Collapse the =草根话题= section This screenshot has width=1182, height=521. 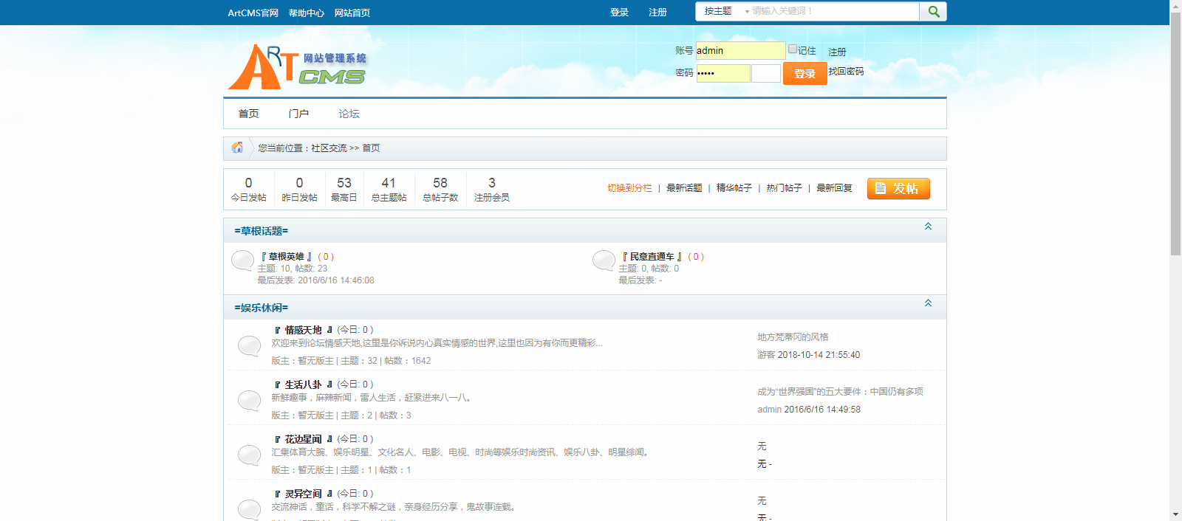point(928,227)
